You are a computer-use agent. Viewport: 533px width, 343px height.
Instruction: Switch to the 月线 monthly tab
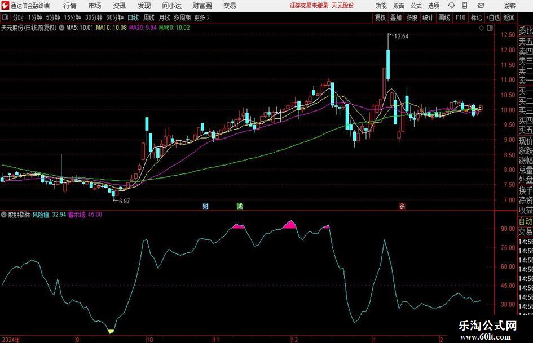click(165, 17)
